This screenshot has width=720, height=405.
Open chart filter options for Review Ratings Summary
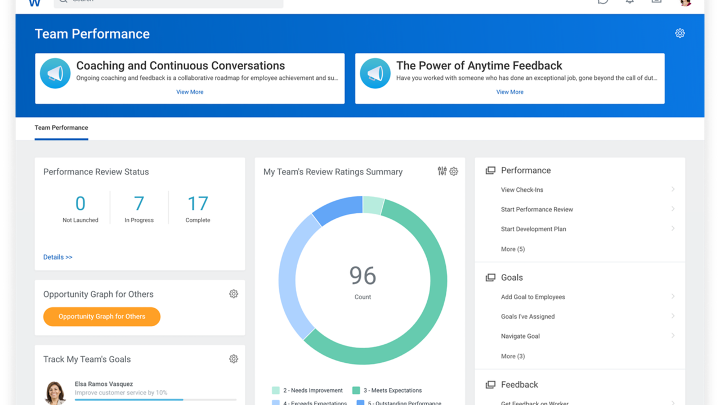click(x=442, y=171)
